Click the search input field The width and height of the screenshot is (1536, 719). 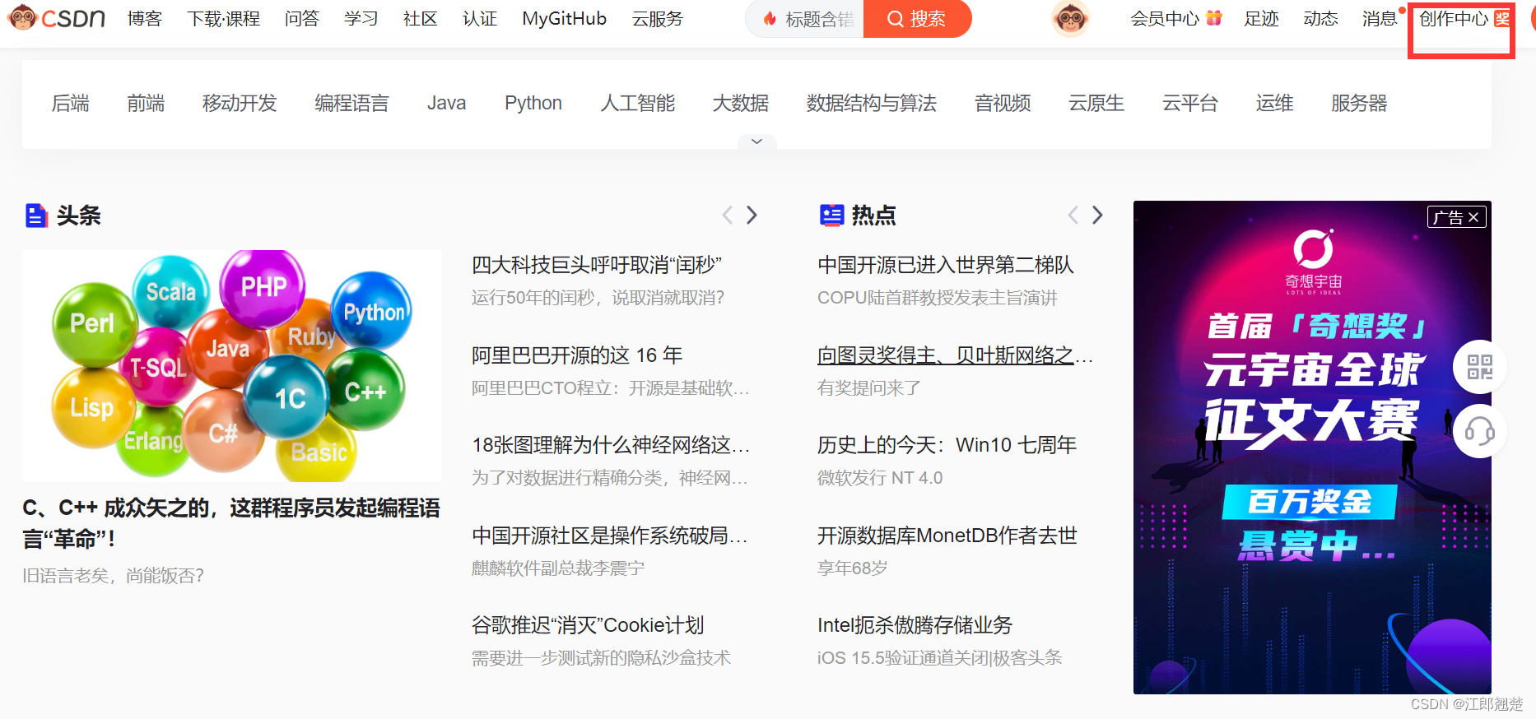pyautogui.click(x=805, y=19)
